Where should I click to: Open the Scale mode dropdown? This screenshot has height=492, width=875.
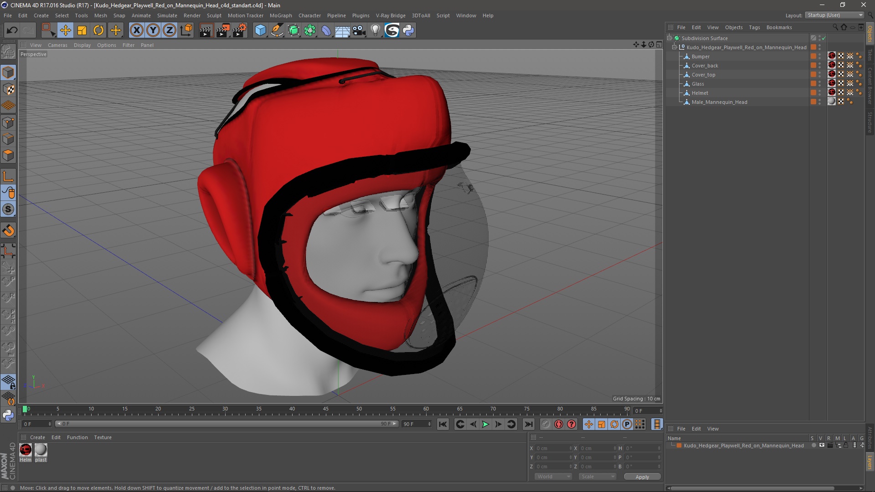click(x=597, y=477)
